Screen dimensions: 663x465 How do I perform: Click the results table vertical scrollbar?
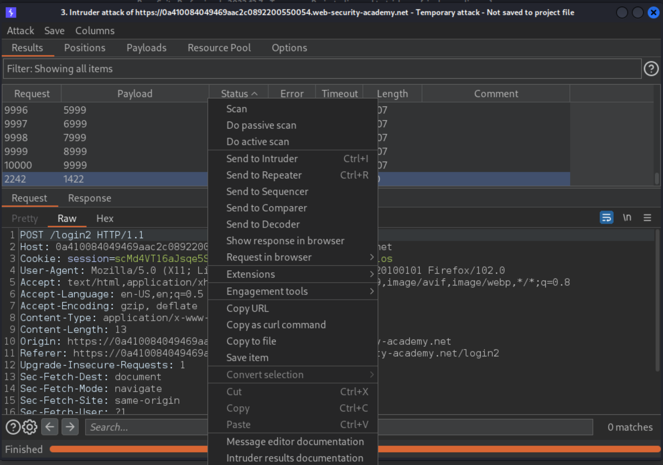click(657, 178)
